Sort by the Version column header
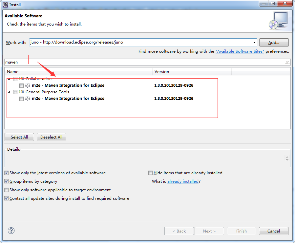This screenshot has width=295, height=243. coord(192,71)
